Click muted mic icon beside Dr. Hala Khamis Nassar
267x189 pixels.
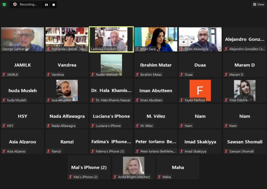93,100
